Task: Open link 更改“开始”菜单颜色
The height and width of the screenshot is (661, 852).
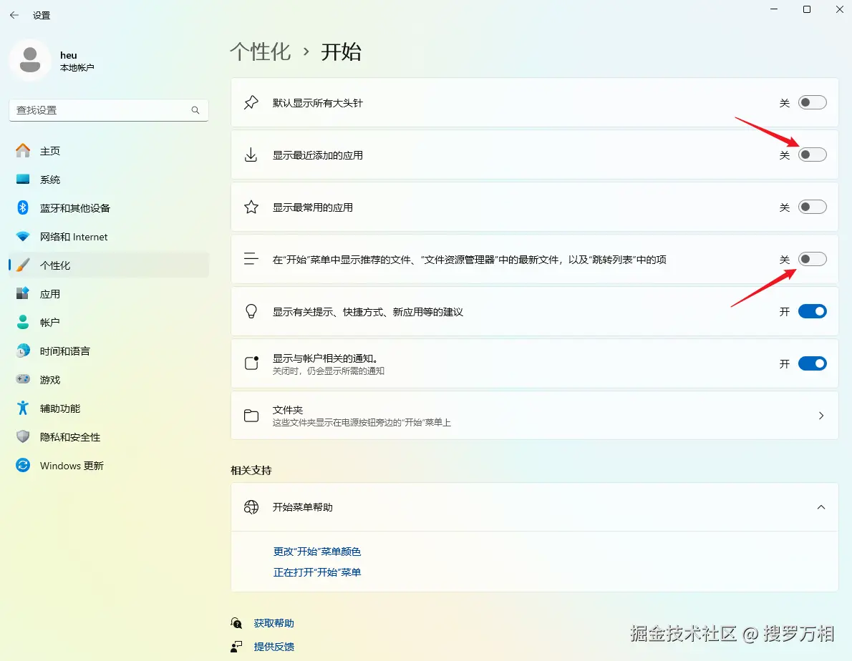Action: pos(316,552)
